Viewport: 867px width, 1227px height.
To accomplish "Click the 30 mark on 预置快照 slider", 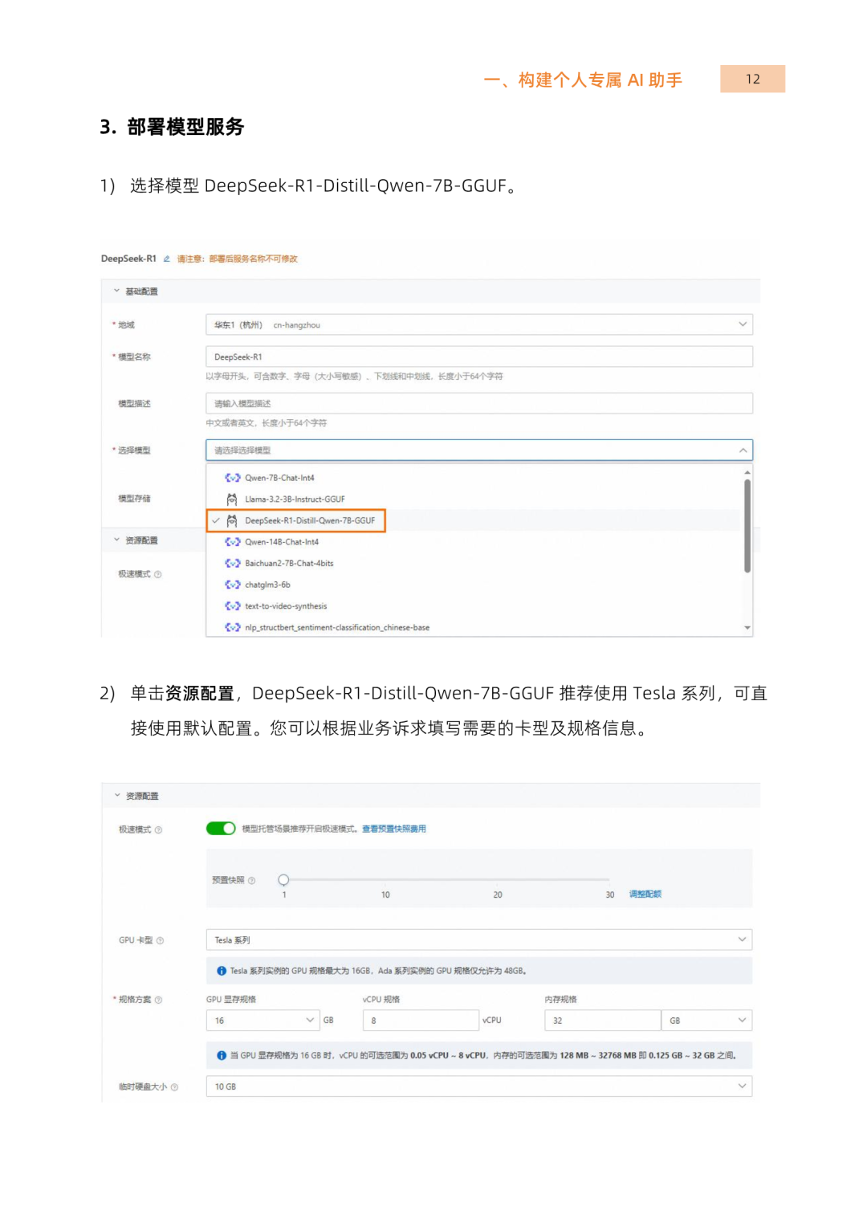I will pyautogui.click(x=610, y=895).
